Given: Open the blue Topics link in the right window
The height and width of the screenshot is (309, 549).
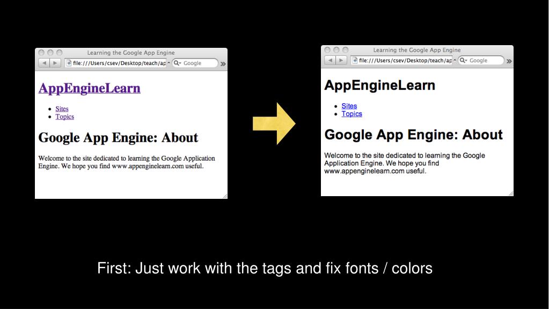Looking at the screenshot, I should pyautogui.click(x=352, y=113).
